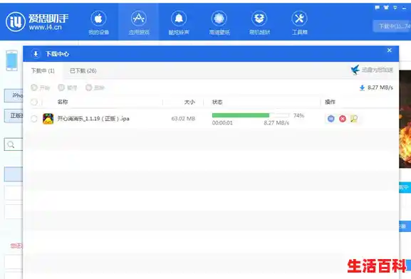Click the feedback message icon in title bar
The height and width of the screenshot is (279, 411).
coord(378,8)
